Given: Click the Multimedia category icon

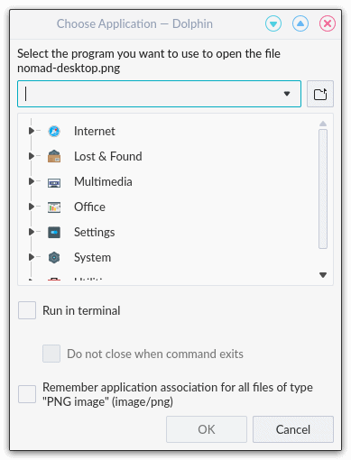Looking at the screenshot, I should pyautogui.click(x=54, y=182).
